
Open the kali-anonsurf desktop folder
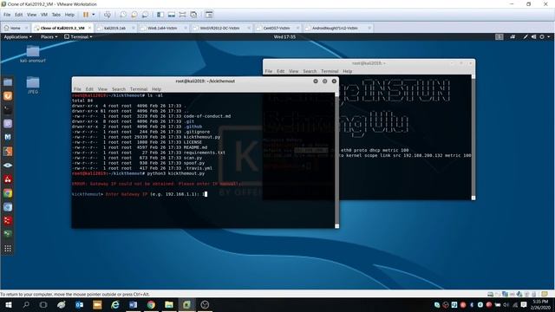point(33,54)
